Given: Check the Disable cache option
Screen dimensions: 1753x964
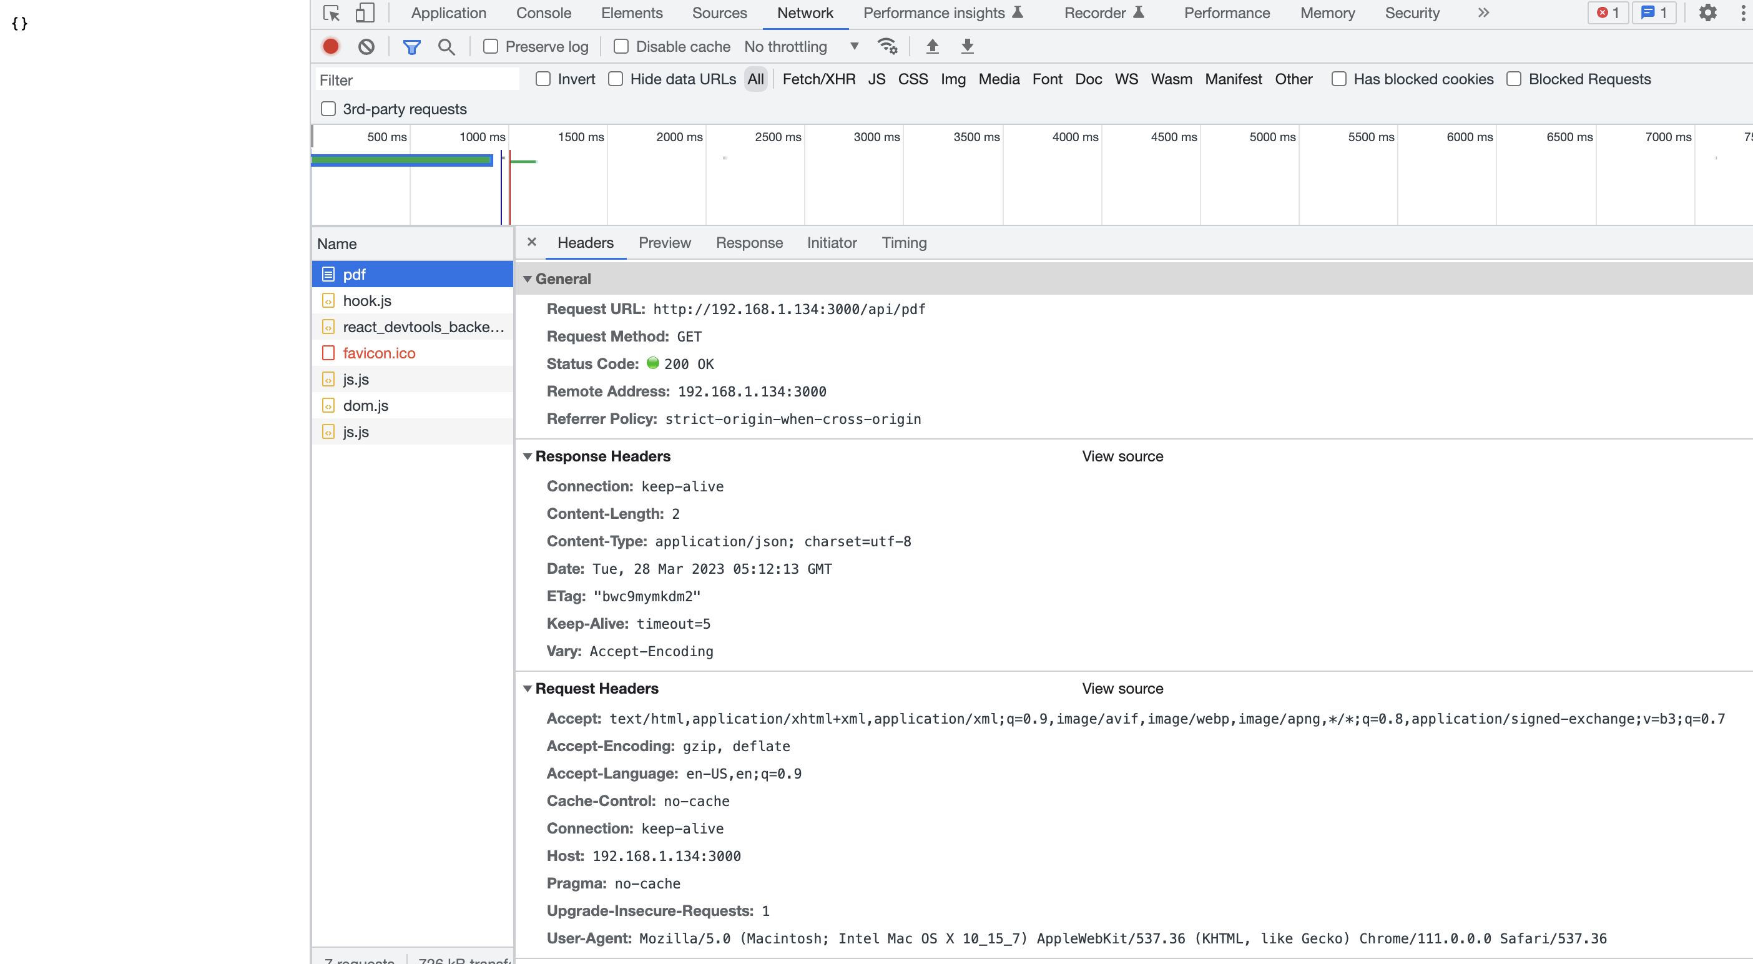Looking at the screenshot, I should coord(621,46).
